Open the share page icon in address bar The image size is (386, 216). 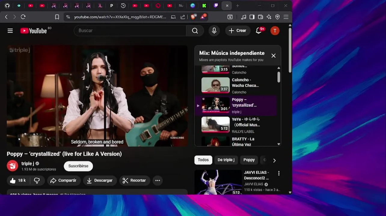182,17
